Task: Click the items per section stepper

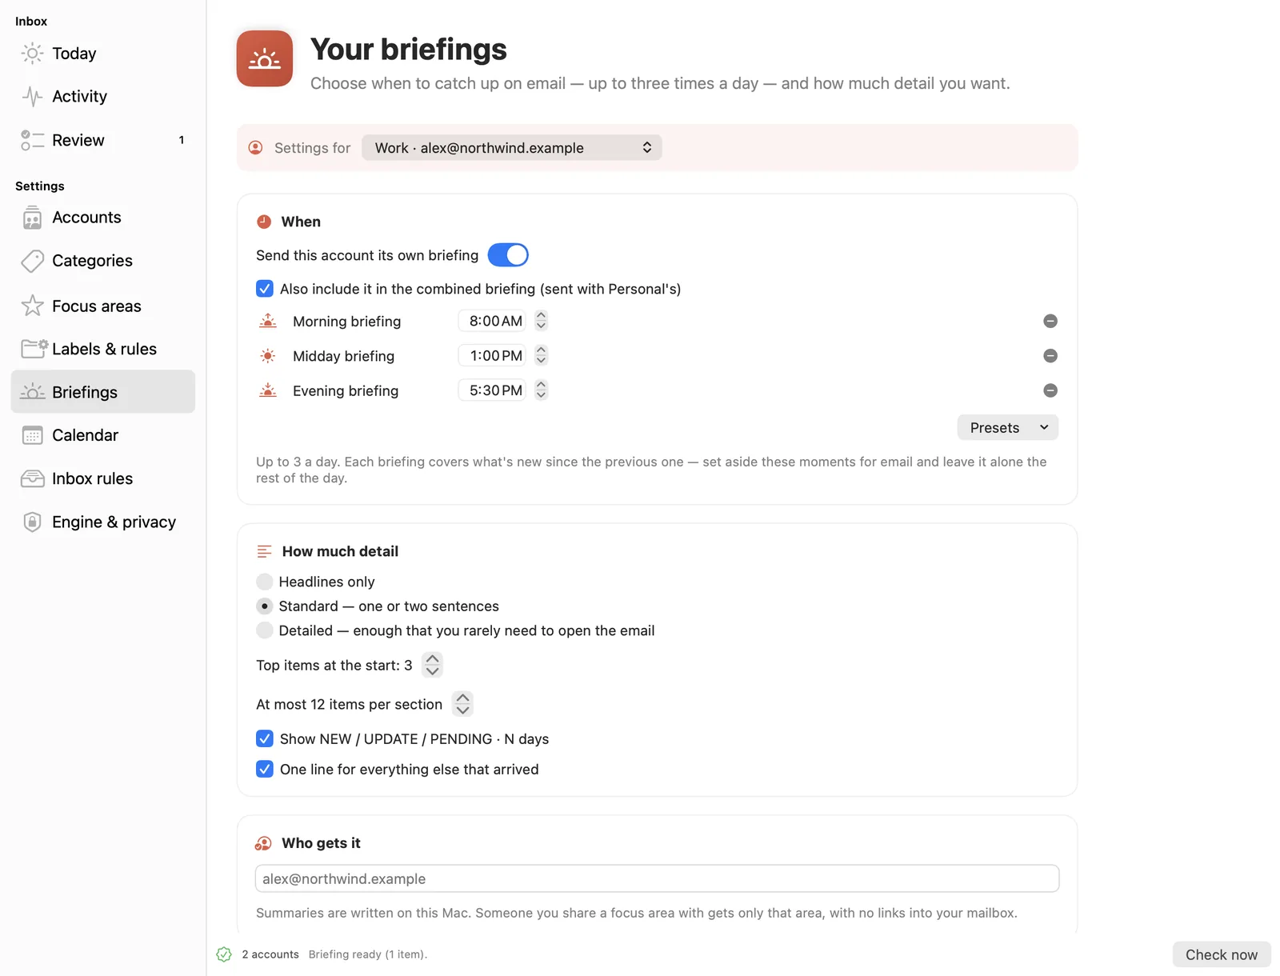Action: pyautogui.click(x=462, y=704)
